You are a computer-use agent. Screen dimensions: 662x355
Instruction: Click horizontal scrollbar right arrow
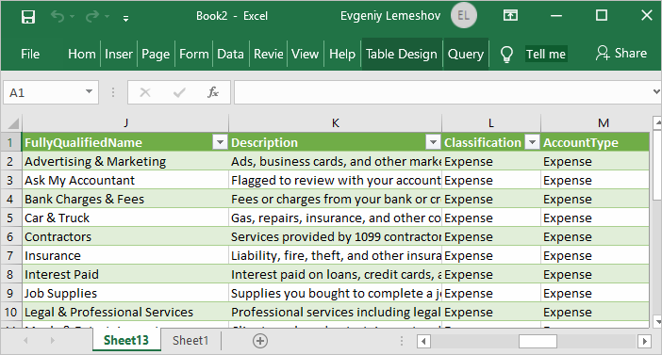(x=644, y=341)
